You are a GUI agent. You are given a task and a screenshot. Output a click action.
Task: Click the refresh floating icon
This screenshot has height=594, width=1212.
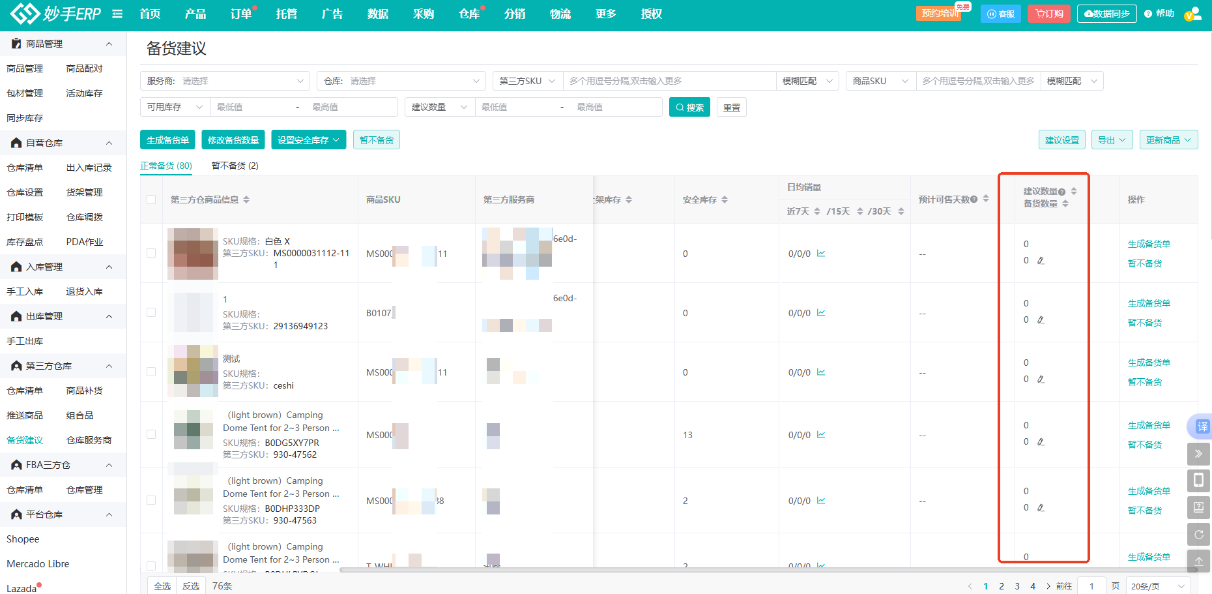click(x=1198, y=535)
